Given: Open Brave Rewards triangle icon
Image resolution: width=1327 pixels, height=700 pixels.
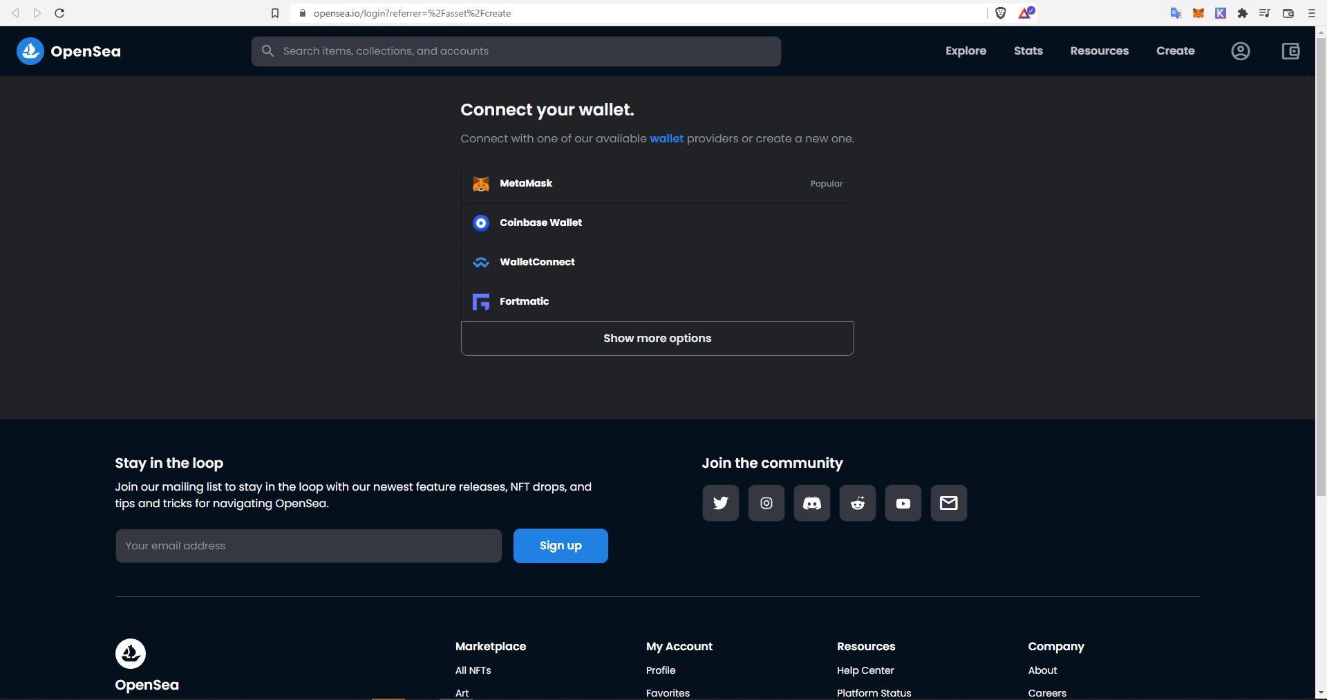Looking at the screenshot, I should pyautogui.click(x=1026, y=12).
